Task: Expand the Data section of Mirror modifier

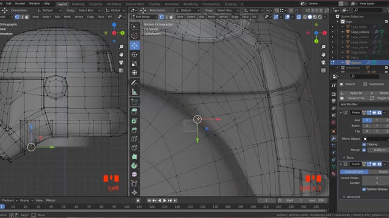Action: (x=344, y=157)
